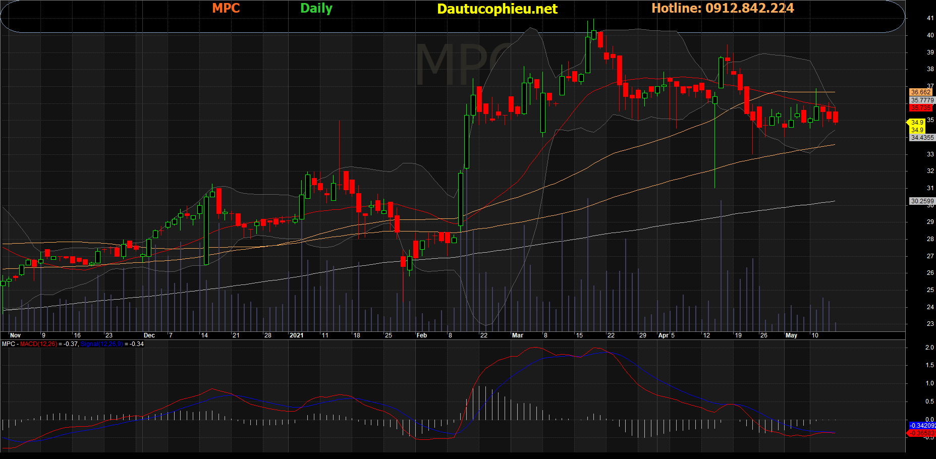Click the Feb date axis label
The width and height of the screenshot is (936, 459).
tap(422, 335)
